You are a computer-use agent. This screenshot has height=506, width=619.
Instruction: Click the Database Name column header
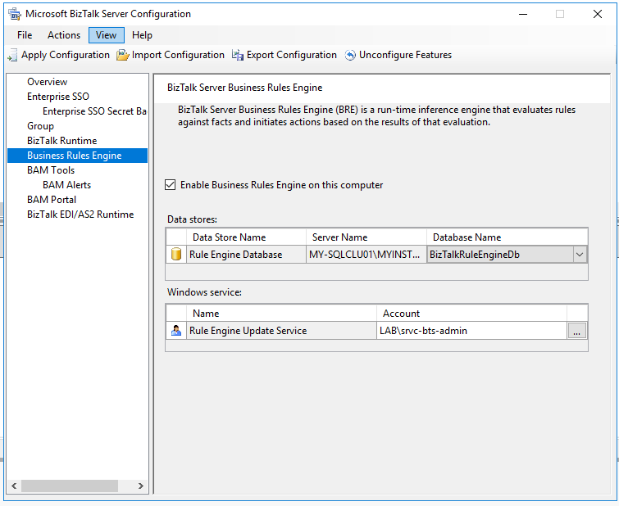click(x=507, y=237)
